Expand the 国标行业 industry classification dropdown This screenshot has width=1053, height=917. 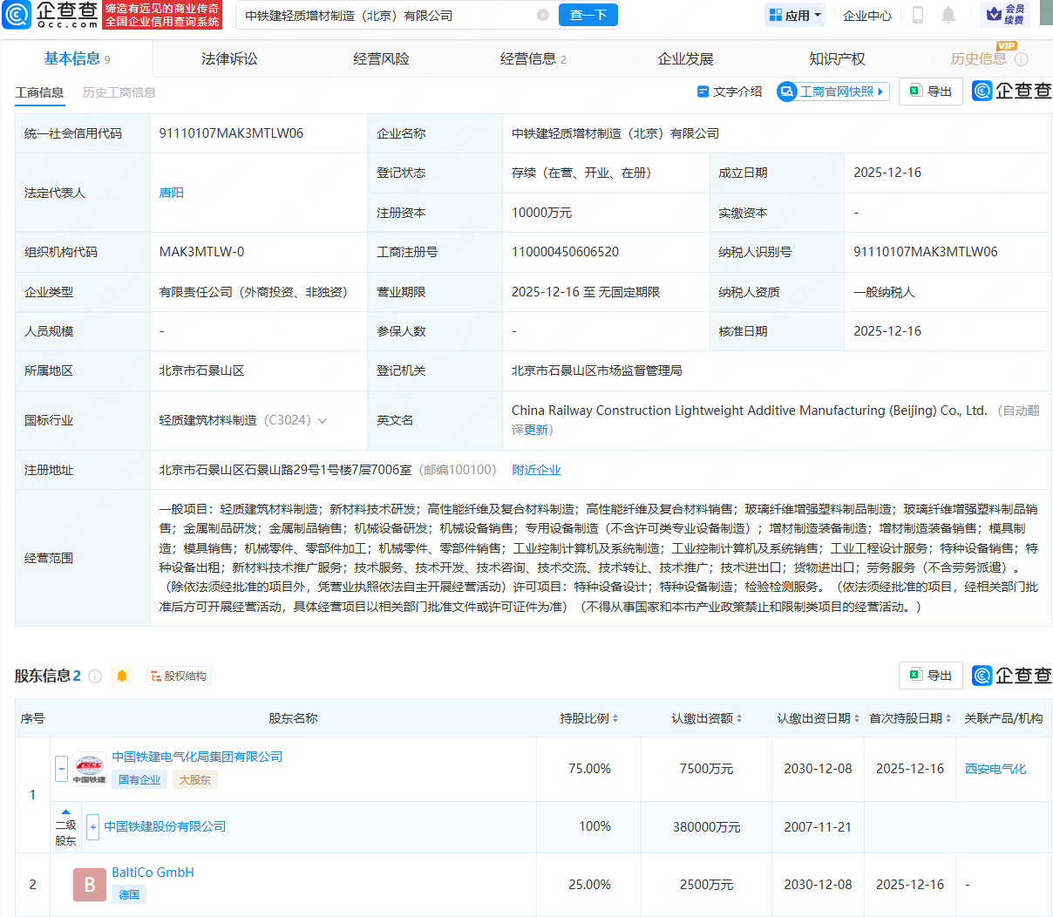323,421
